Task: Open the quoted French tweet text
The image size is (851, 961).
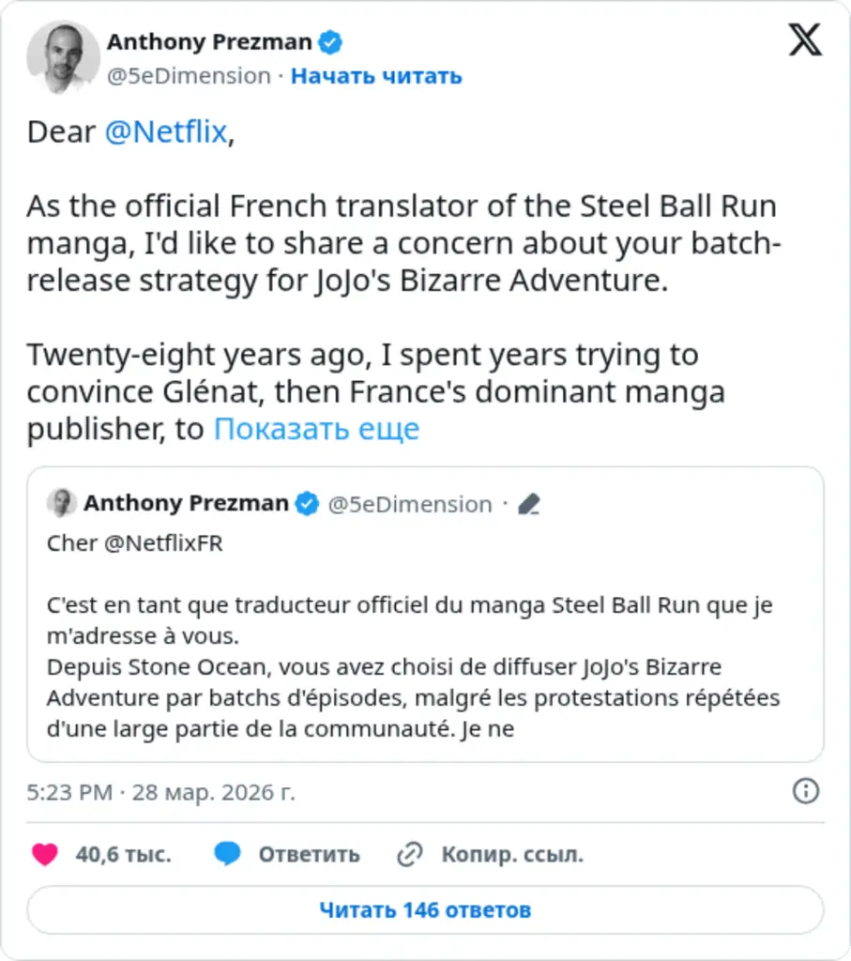Action: 413,666
